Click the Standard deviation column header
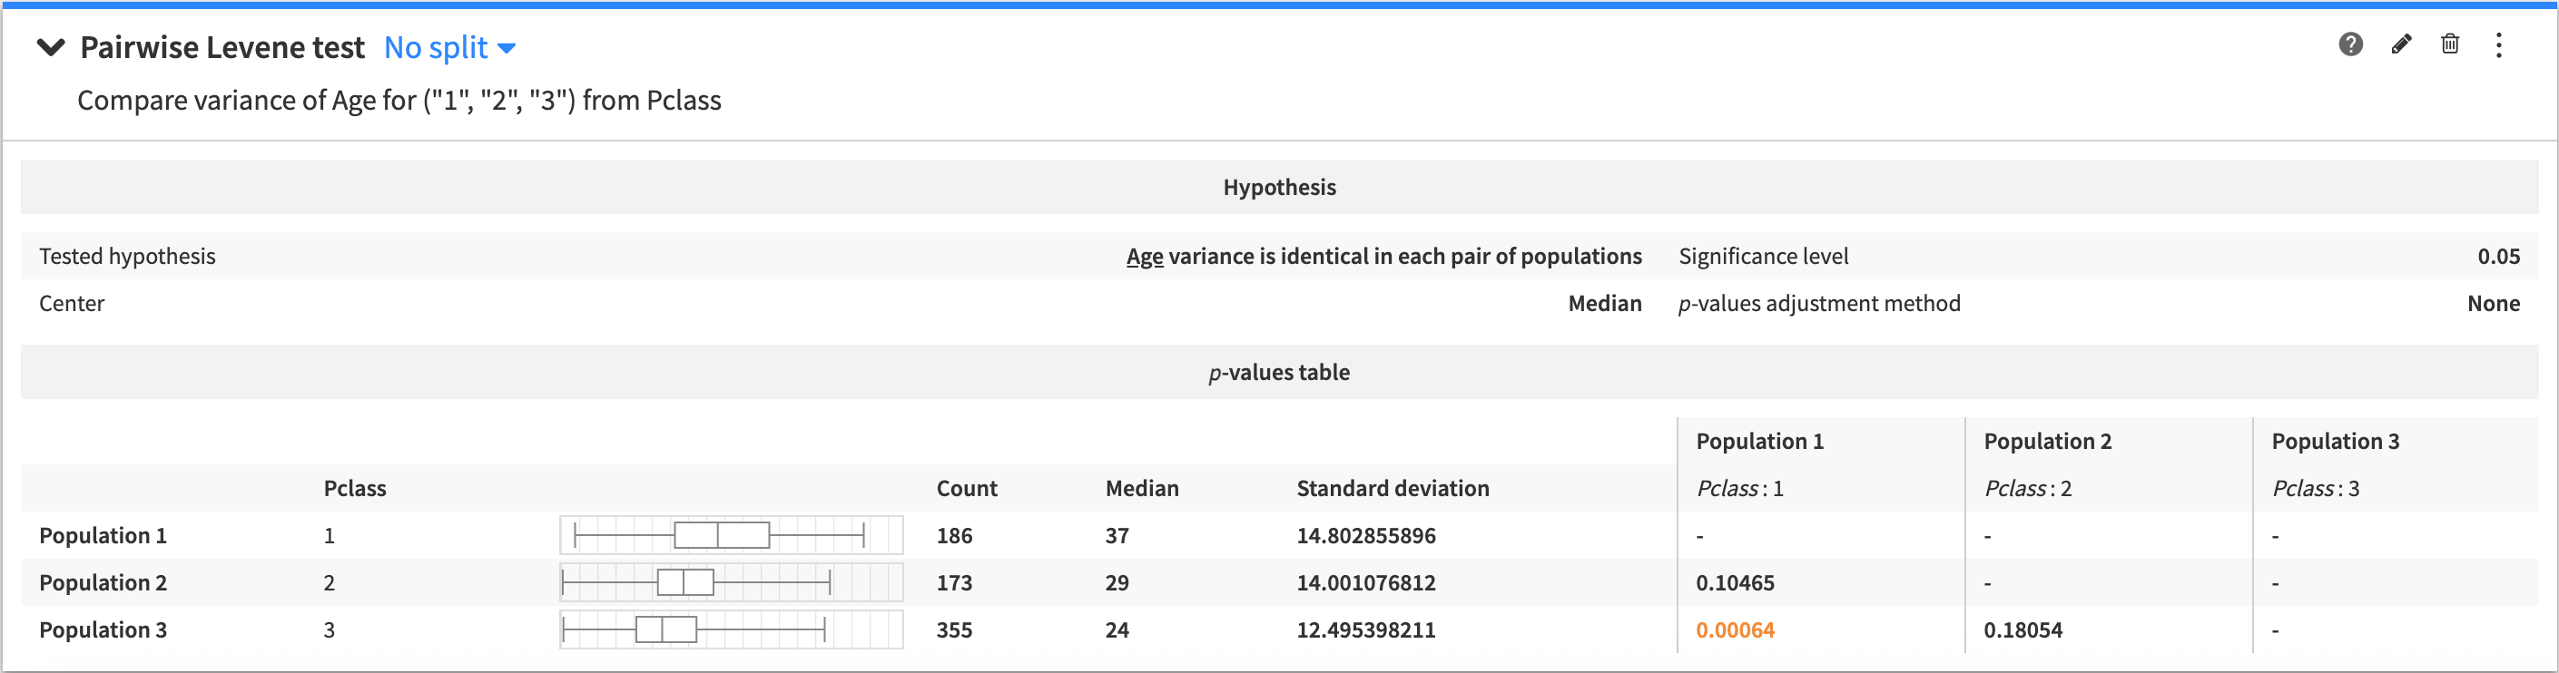 click(1392, 488)
